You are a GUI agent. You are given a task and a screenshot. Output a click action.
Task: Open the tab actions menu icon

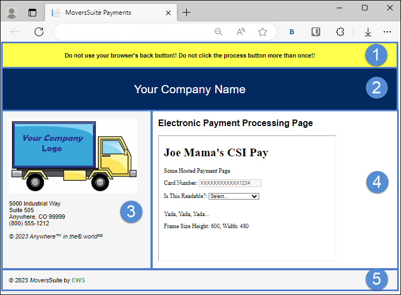click(32, 13)
